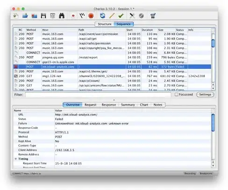Open a saved session via folder icon
Image resolution: width=228 pixels, height=190 pixels.
(25, 16)
